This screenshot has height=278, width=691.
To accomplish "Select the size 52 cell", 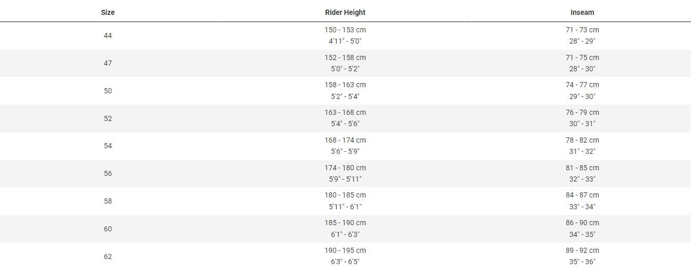I will 108,118.
